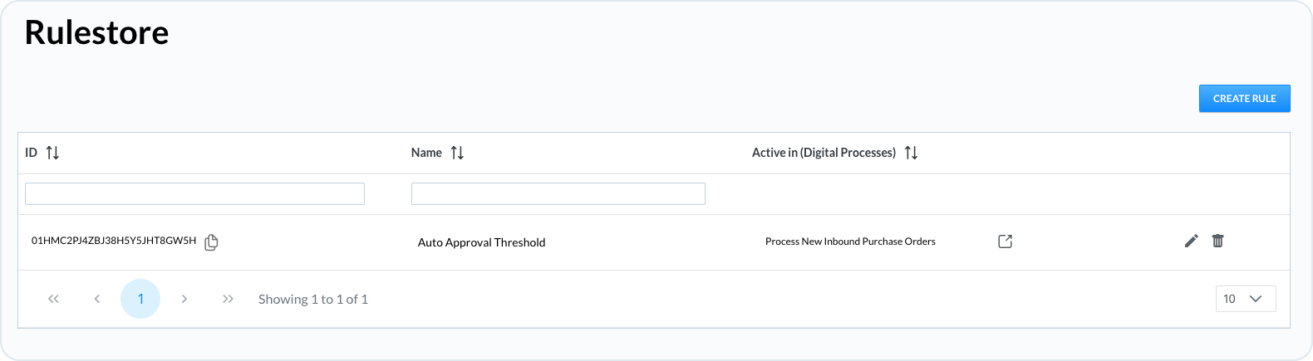Jump to the last page

tap(228, 299)
